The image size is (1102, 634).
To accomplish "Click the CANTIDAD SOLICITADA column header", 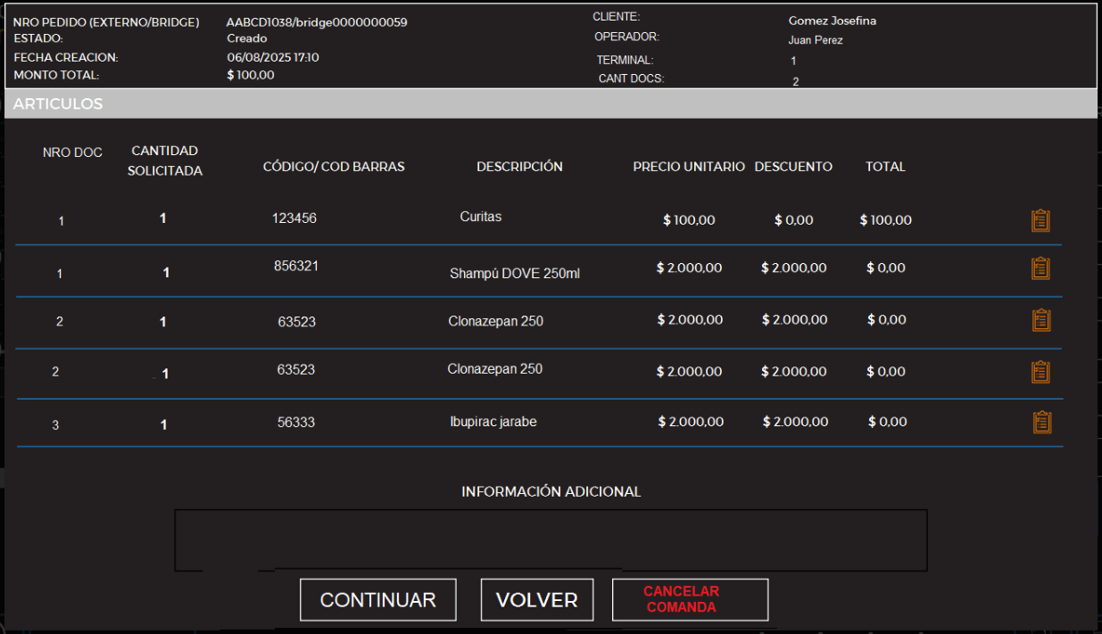I will pos(164,161).
